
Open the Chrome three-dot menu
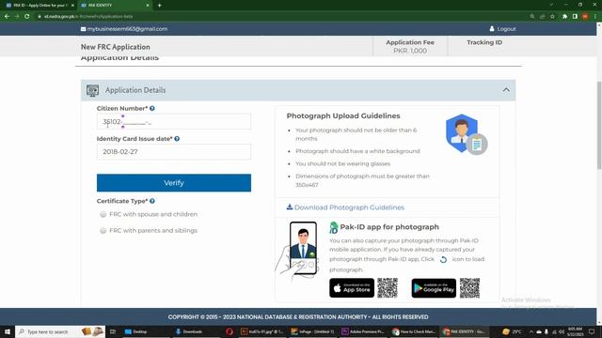(x=595, y=17)
